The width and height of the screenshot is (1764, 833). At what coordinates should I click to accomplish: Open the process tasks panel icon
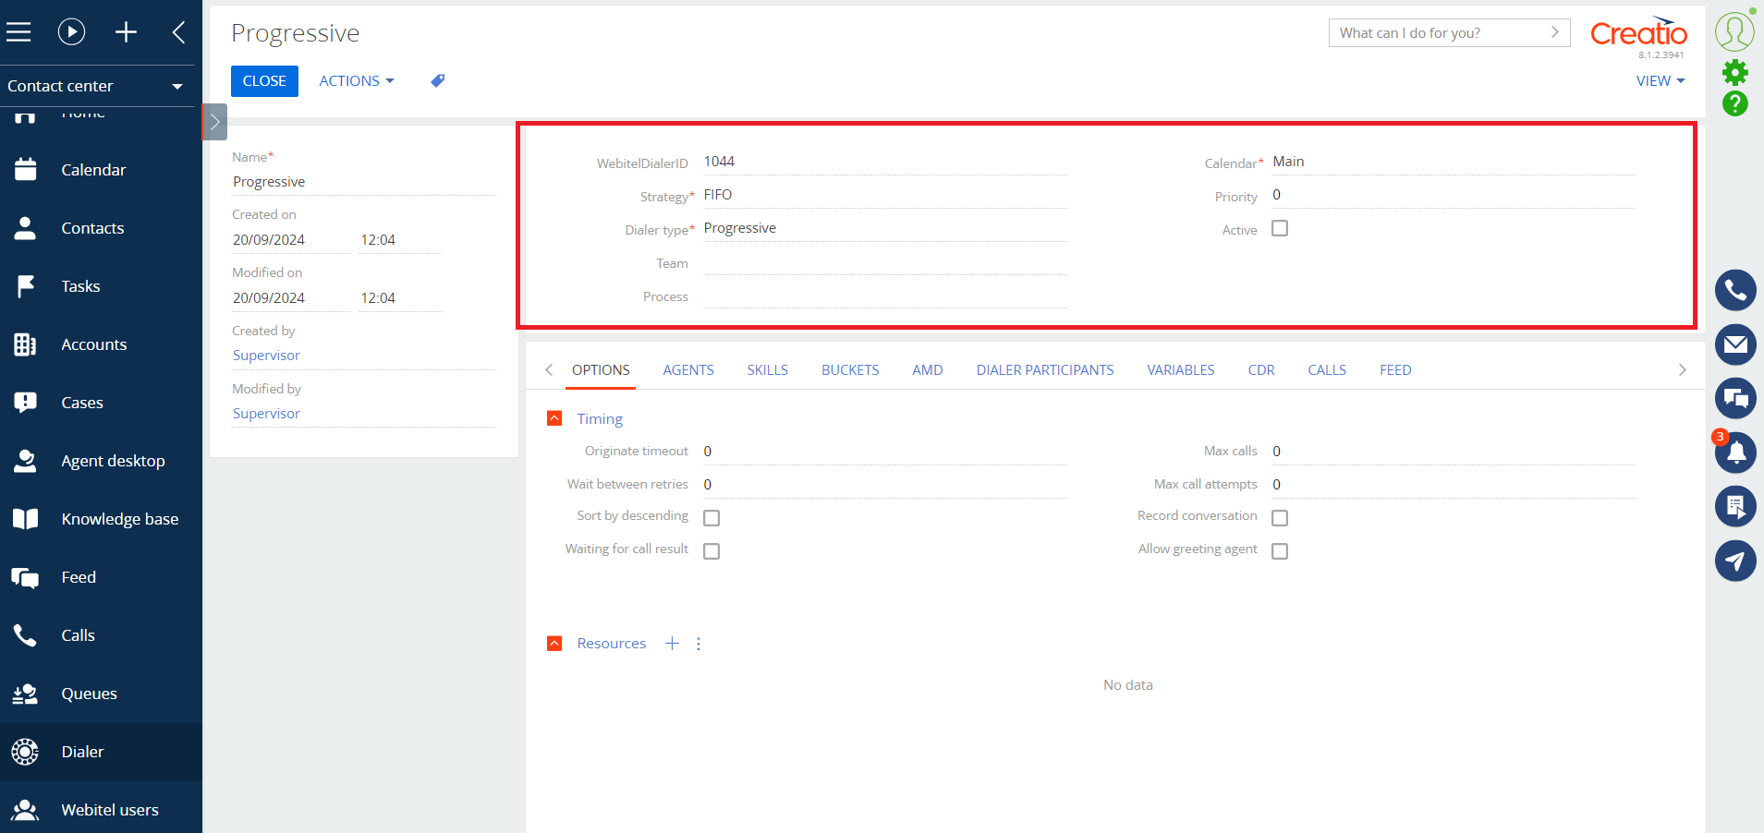point(1735,506)
